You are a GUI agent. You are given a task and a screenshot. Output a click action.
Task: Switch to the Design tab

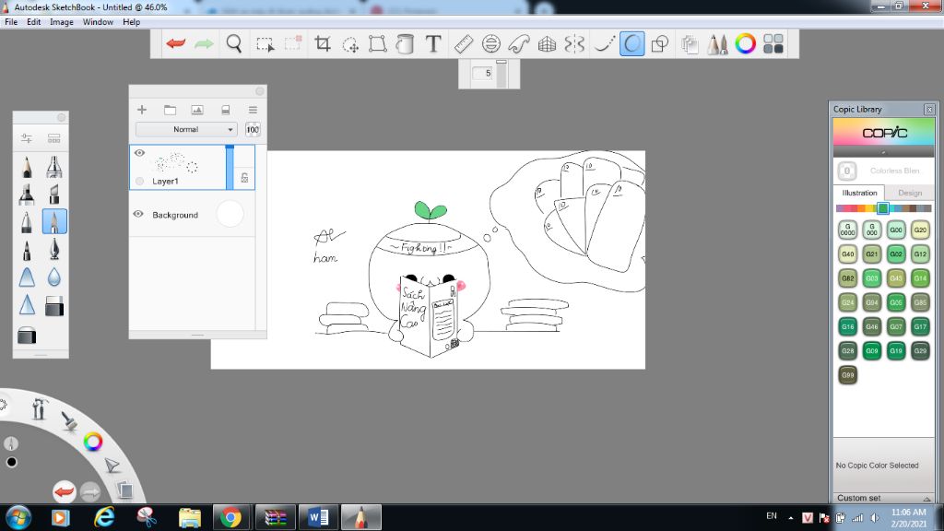(x=910, y=193)
